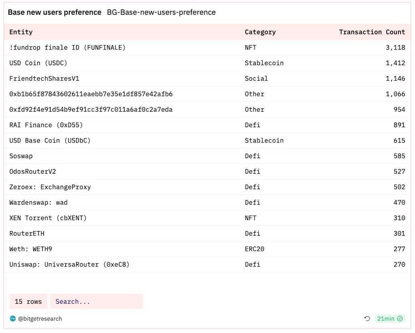Click the refresh query icon
The image size is (415, 333).
(367, 319)
